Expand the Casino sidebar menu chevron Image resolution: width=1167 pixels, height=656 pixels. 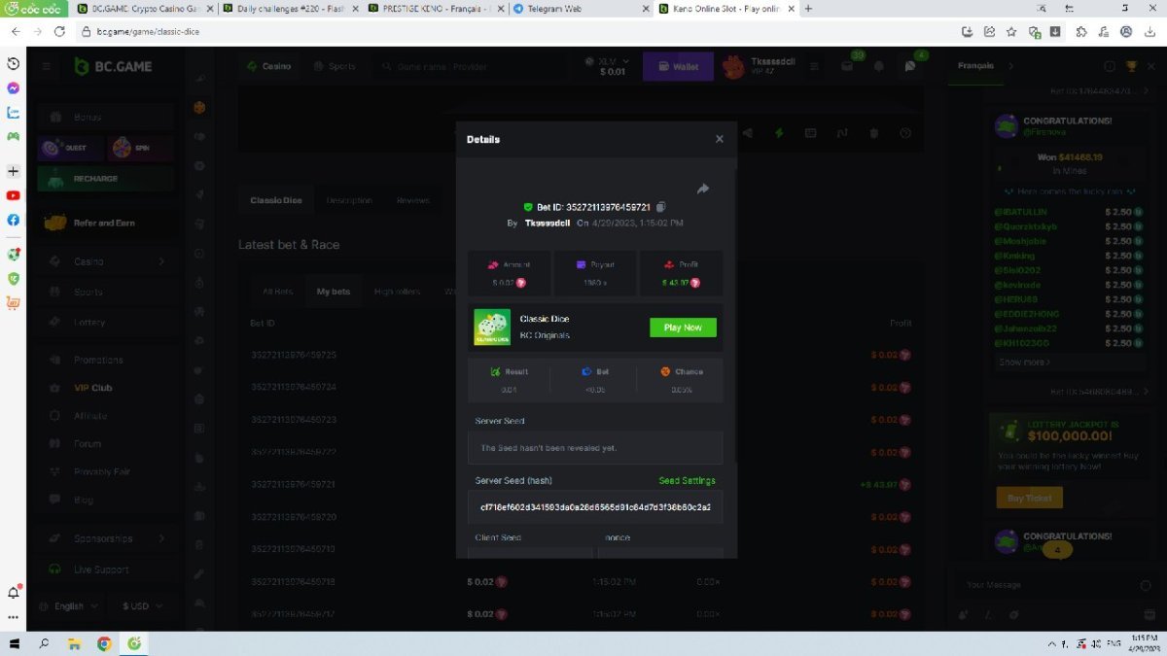(x=161, y=261)
